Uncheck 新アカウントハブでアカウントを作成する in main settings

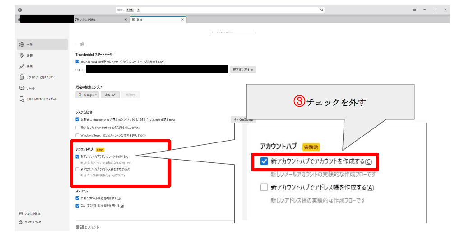coord(78,156)
